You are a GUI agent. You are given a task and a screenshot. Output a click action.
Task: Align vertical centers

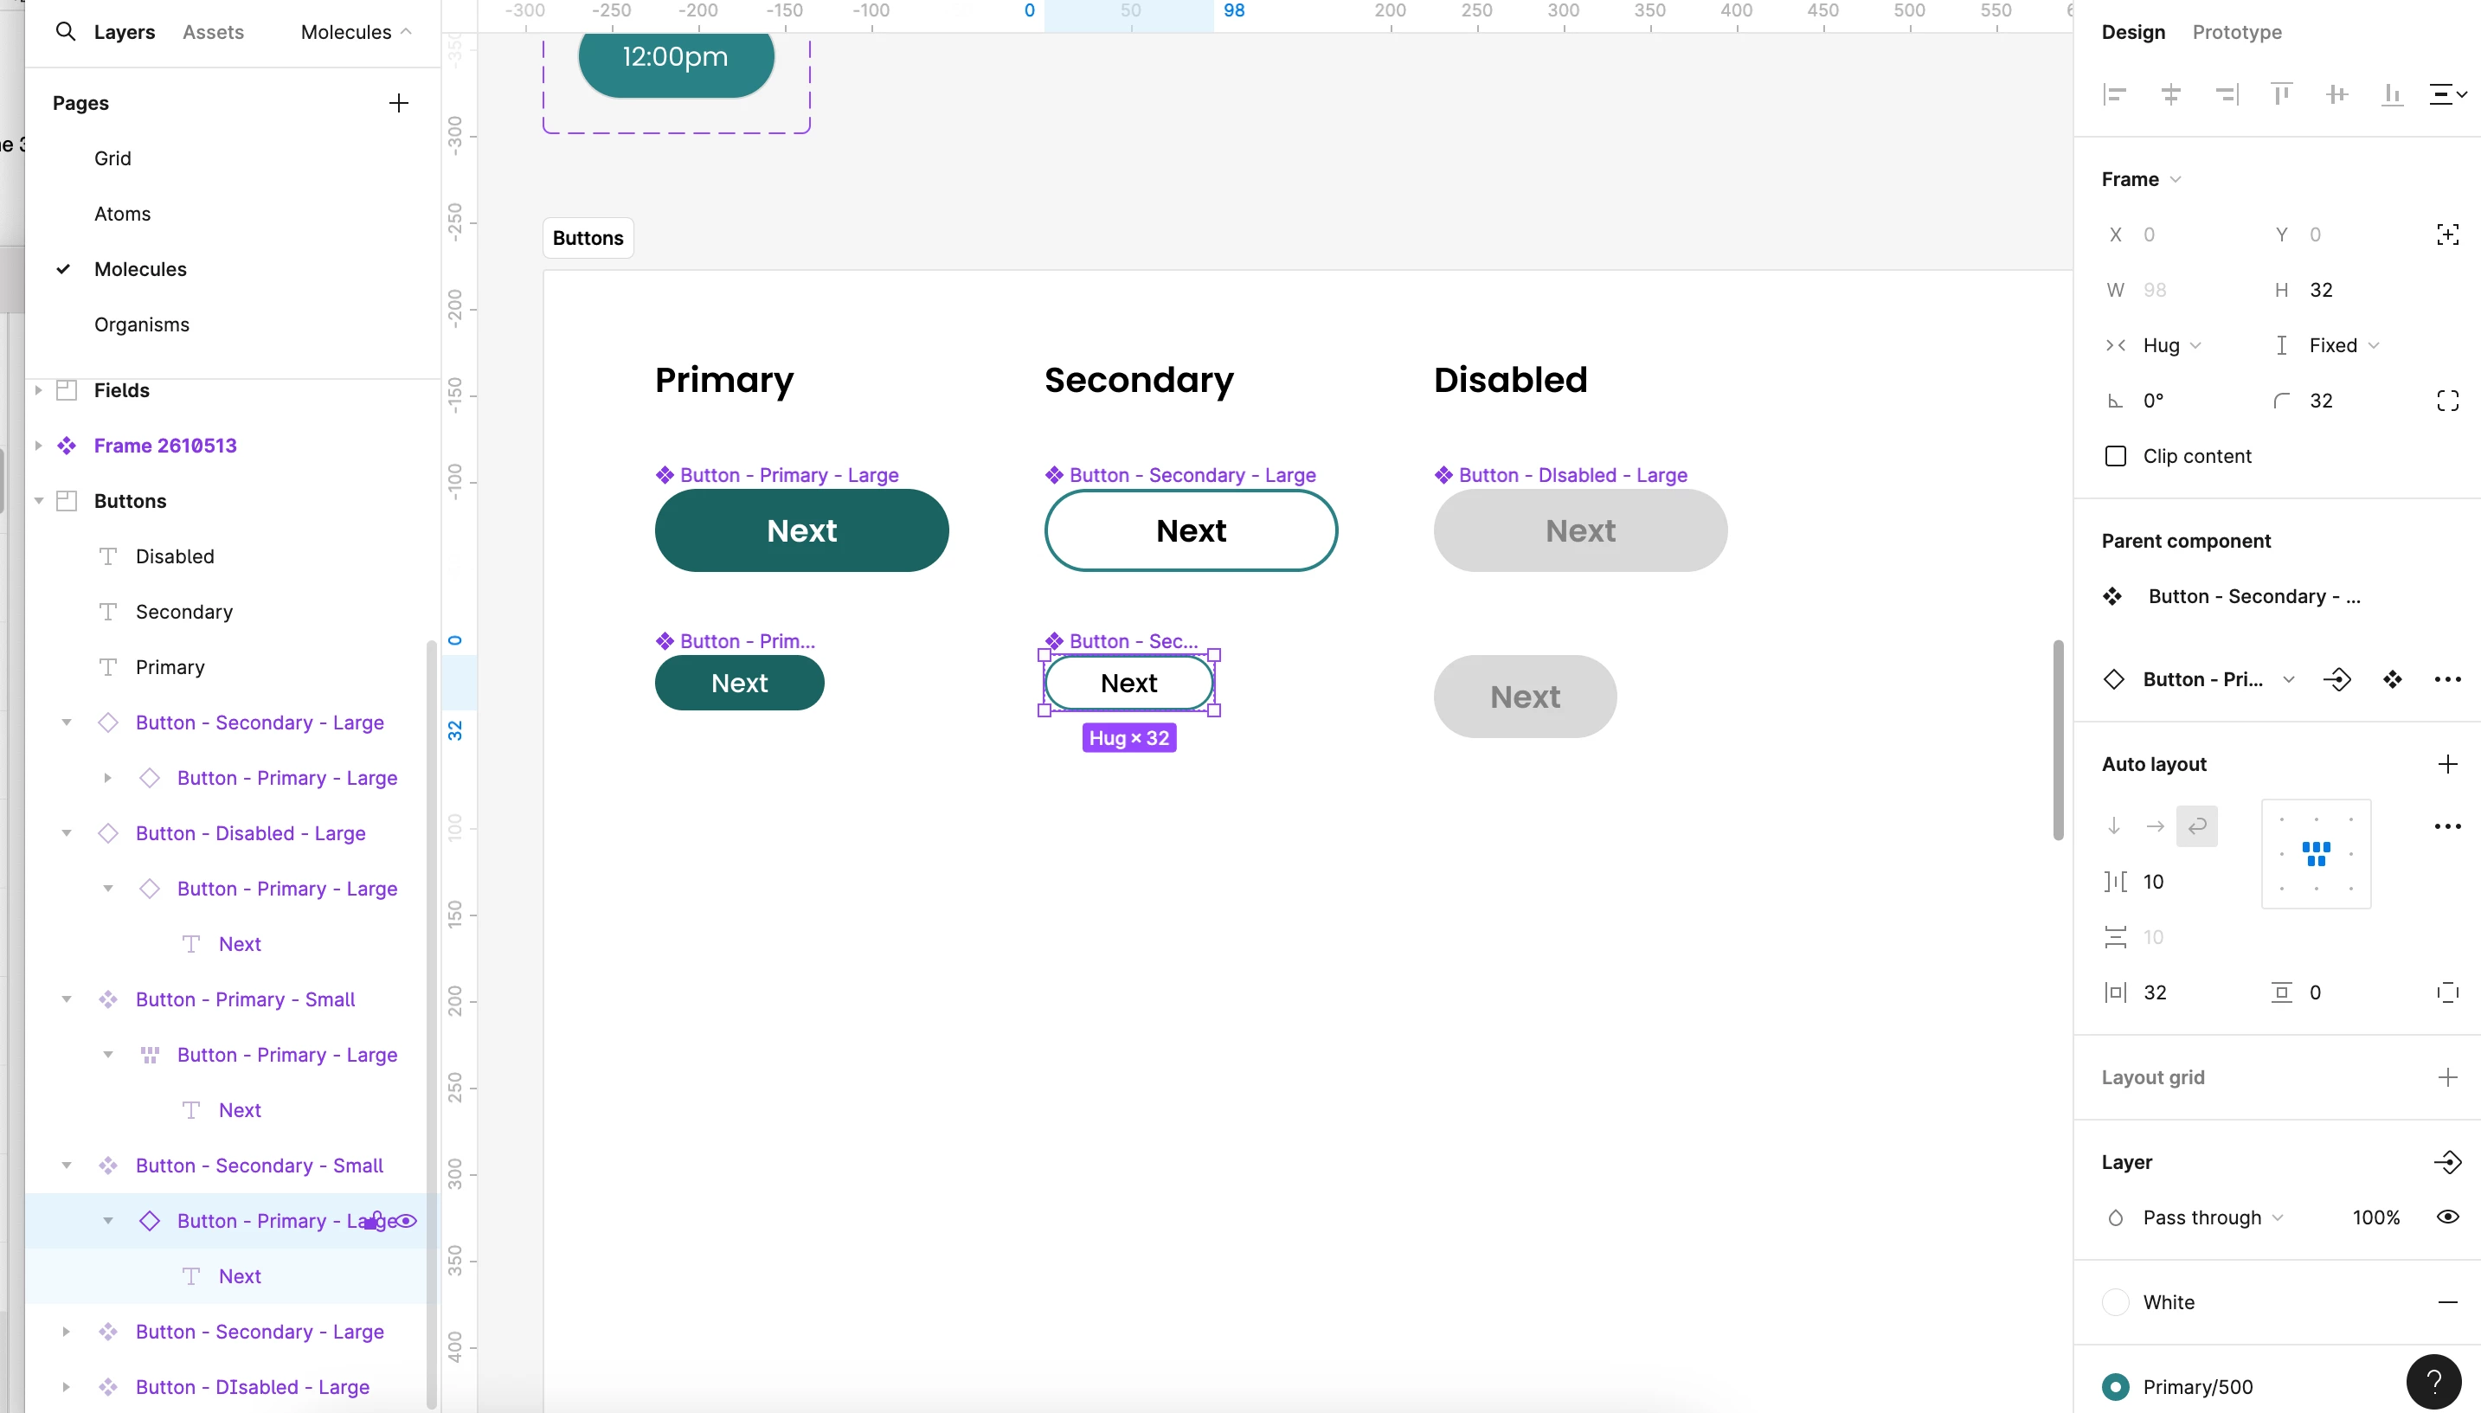coord(2337,94)
